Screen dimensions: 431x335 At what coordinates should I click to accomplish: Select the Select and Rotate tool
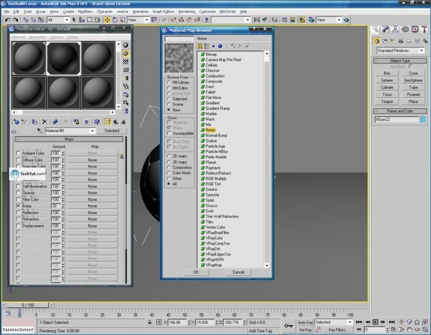[x=115, y=20]
